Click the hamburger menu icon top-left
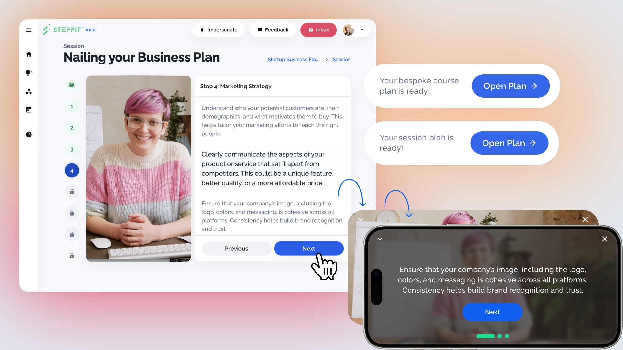The width and height of the screenshot is (623, 350). coord(28,29)
